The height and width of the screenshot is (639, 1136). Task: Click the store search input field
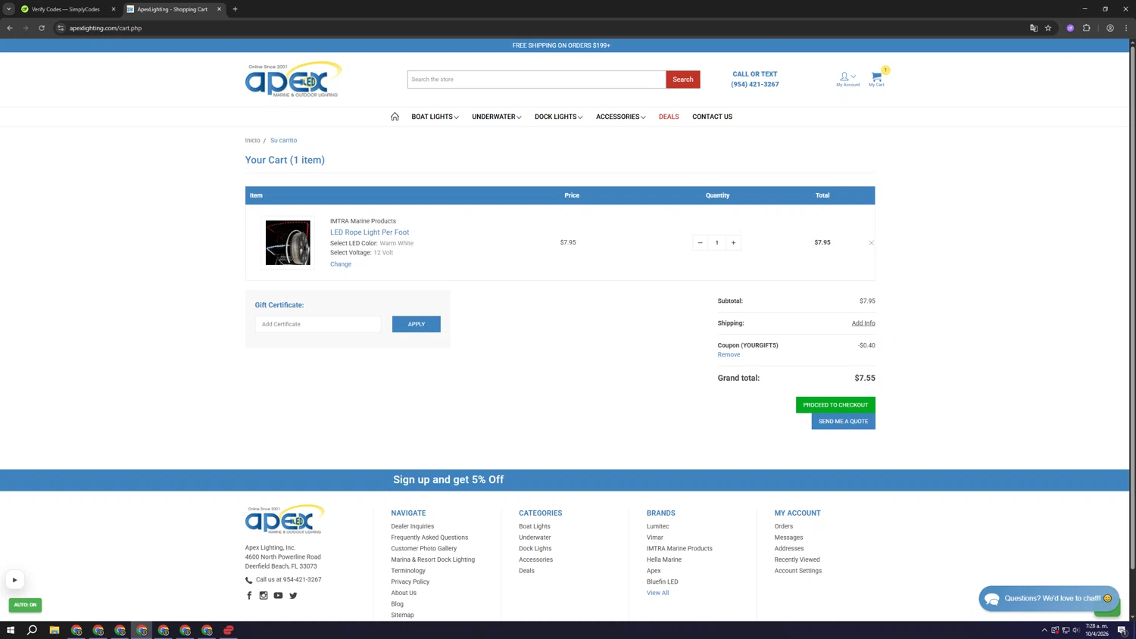click(537, 79)
